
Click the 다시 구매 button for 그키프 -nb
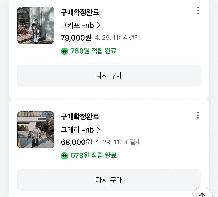point(109,75)
